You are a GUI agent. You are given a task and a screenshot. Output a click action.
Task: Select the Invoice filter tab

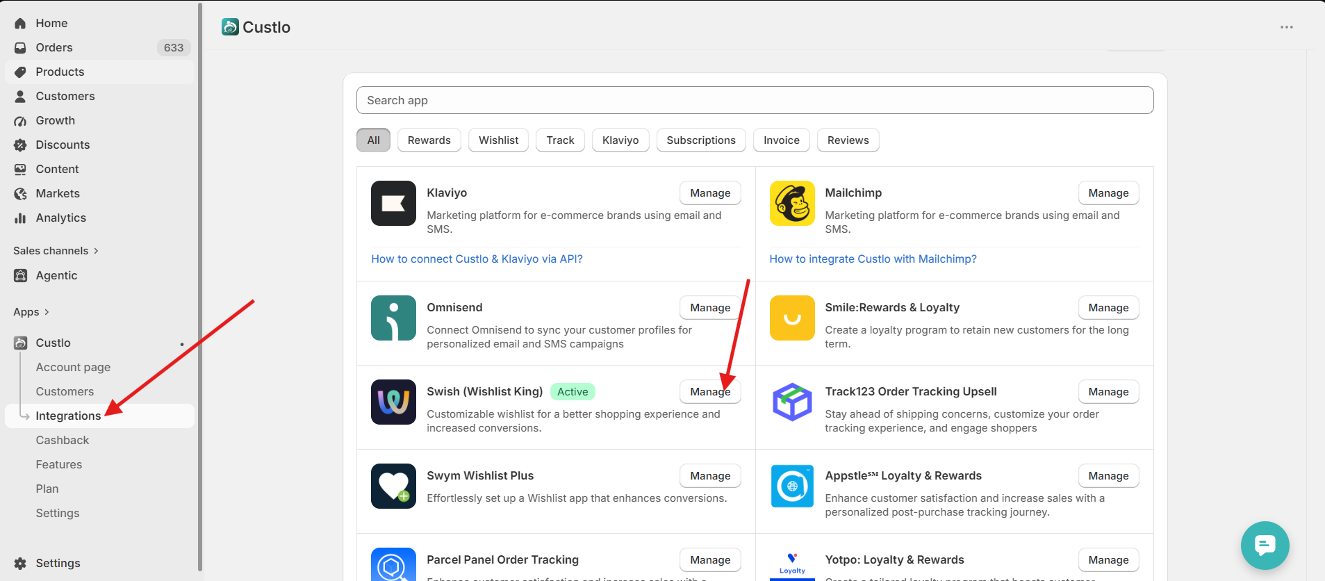(782, 140)
